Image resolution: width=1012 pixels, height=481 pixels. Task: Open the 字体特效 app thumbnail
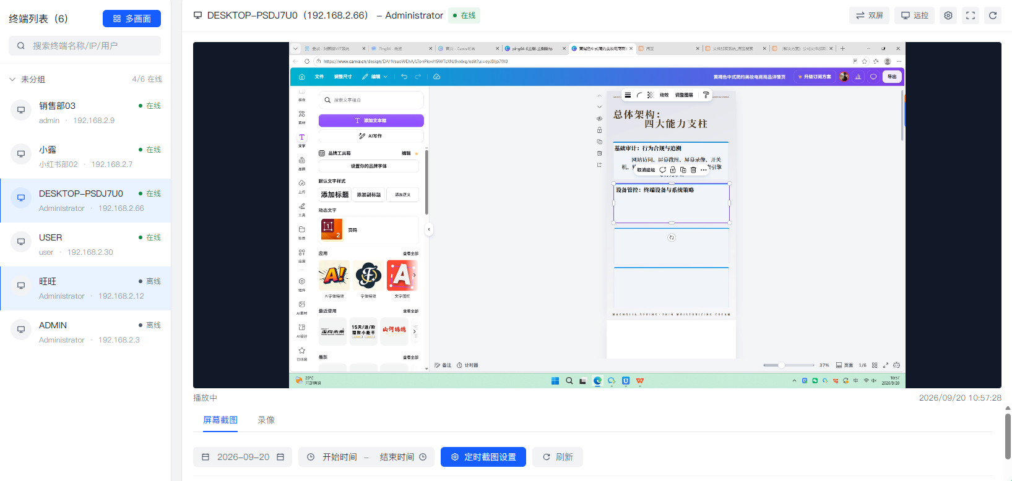(368, 275)
